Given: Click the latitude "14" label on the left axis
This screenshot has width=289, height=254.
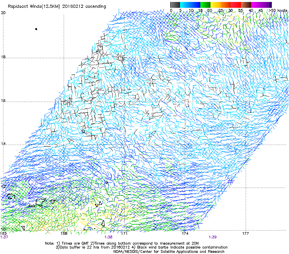Looking at the screenshot, I should (3, 144).
